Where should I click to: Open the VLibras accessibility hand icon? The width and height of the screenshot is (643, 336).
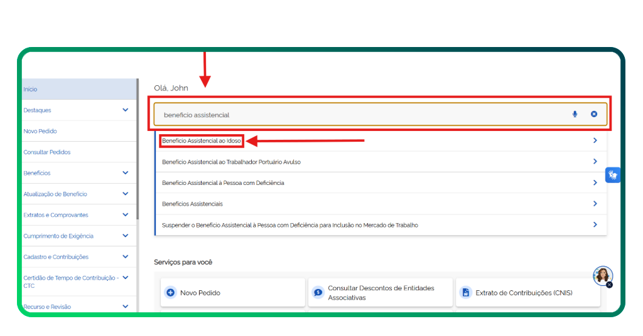tap(612, 176)
